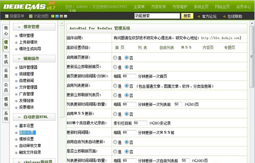Open 系统主页 in top menu
The height and width of the screenshot is (163, 255).
(x=201, y=7)
